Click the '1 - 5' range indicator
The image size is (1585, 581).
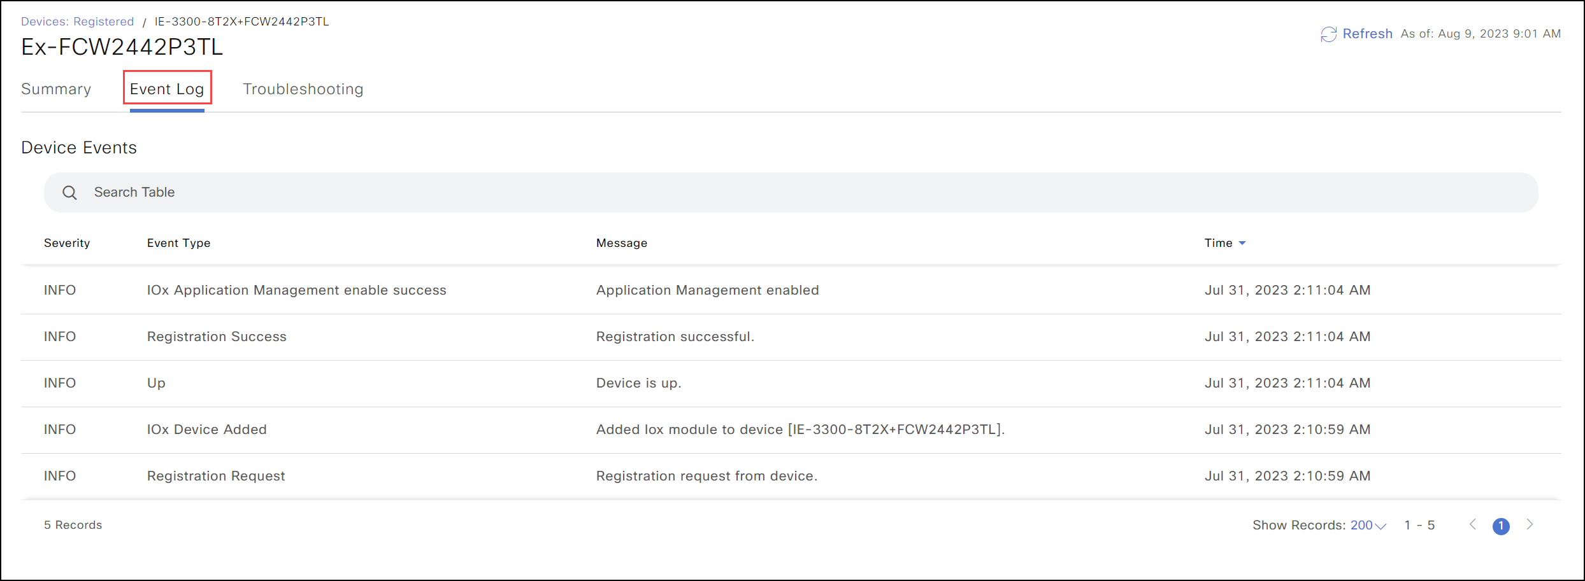pyautogui.click(x=1419, y=525)
